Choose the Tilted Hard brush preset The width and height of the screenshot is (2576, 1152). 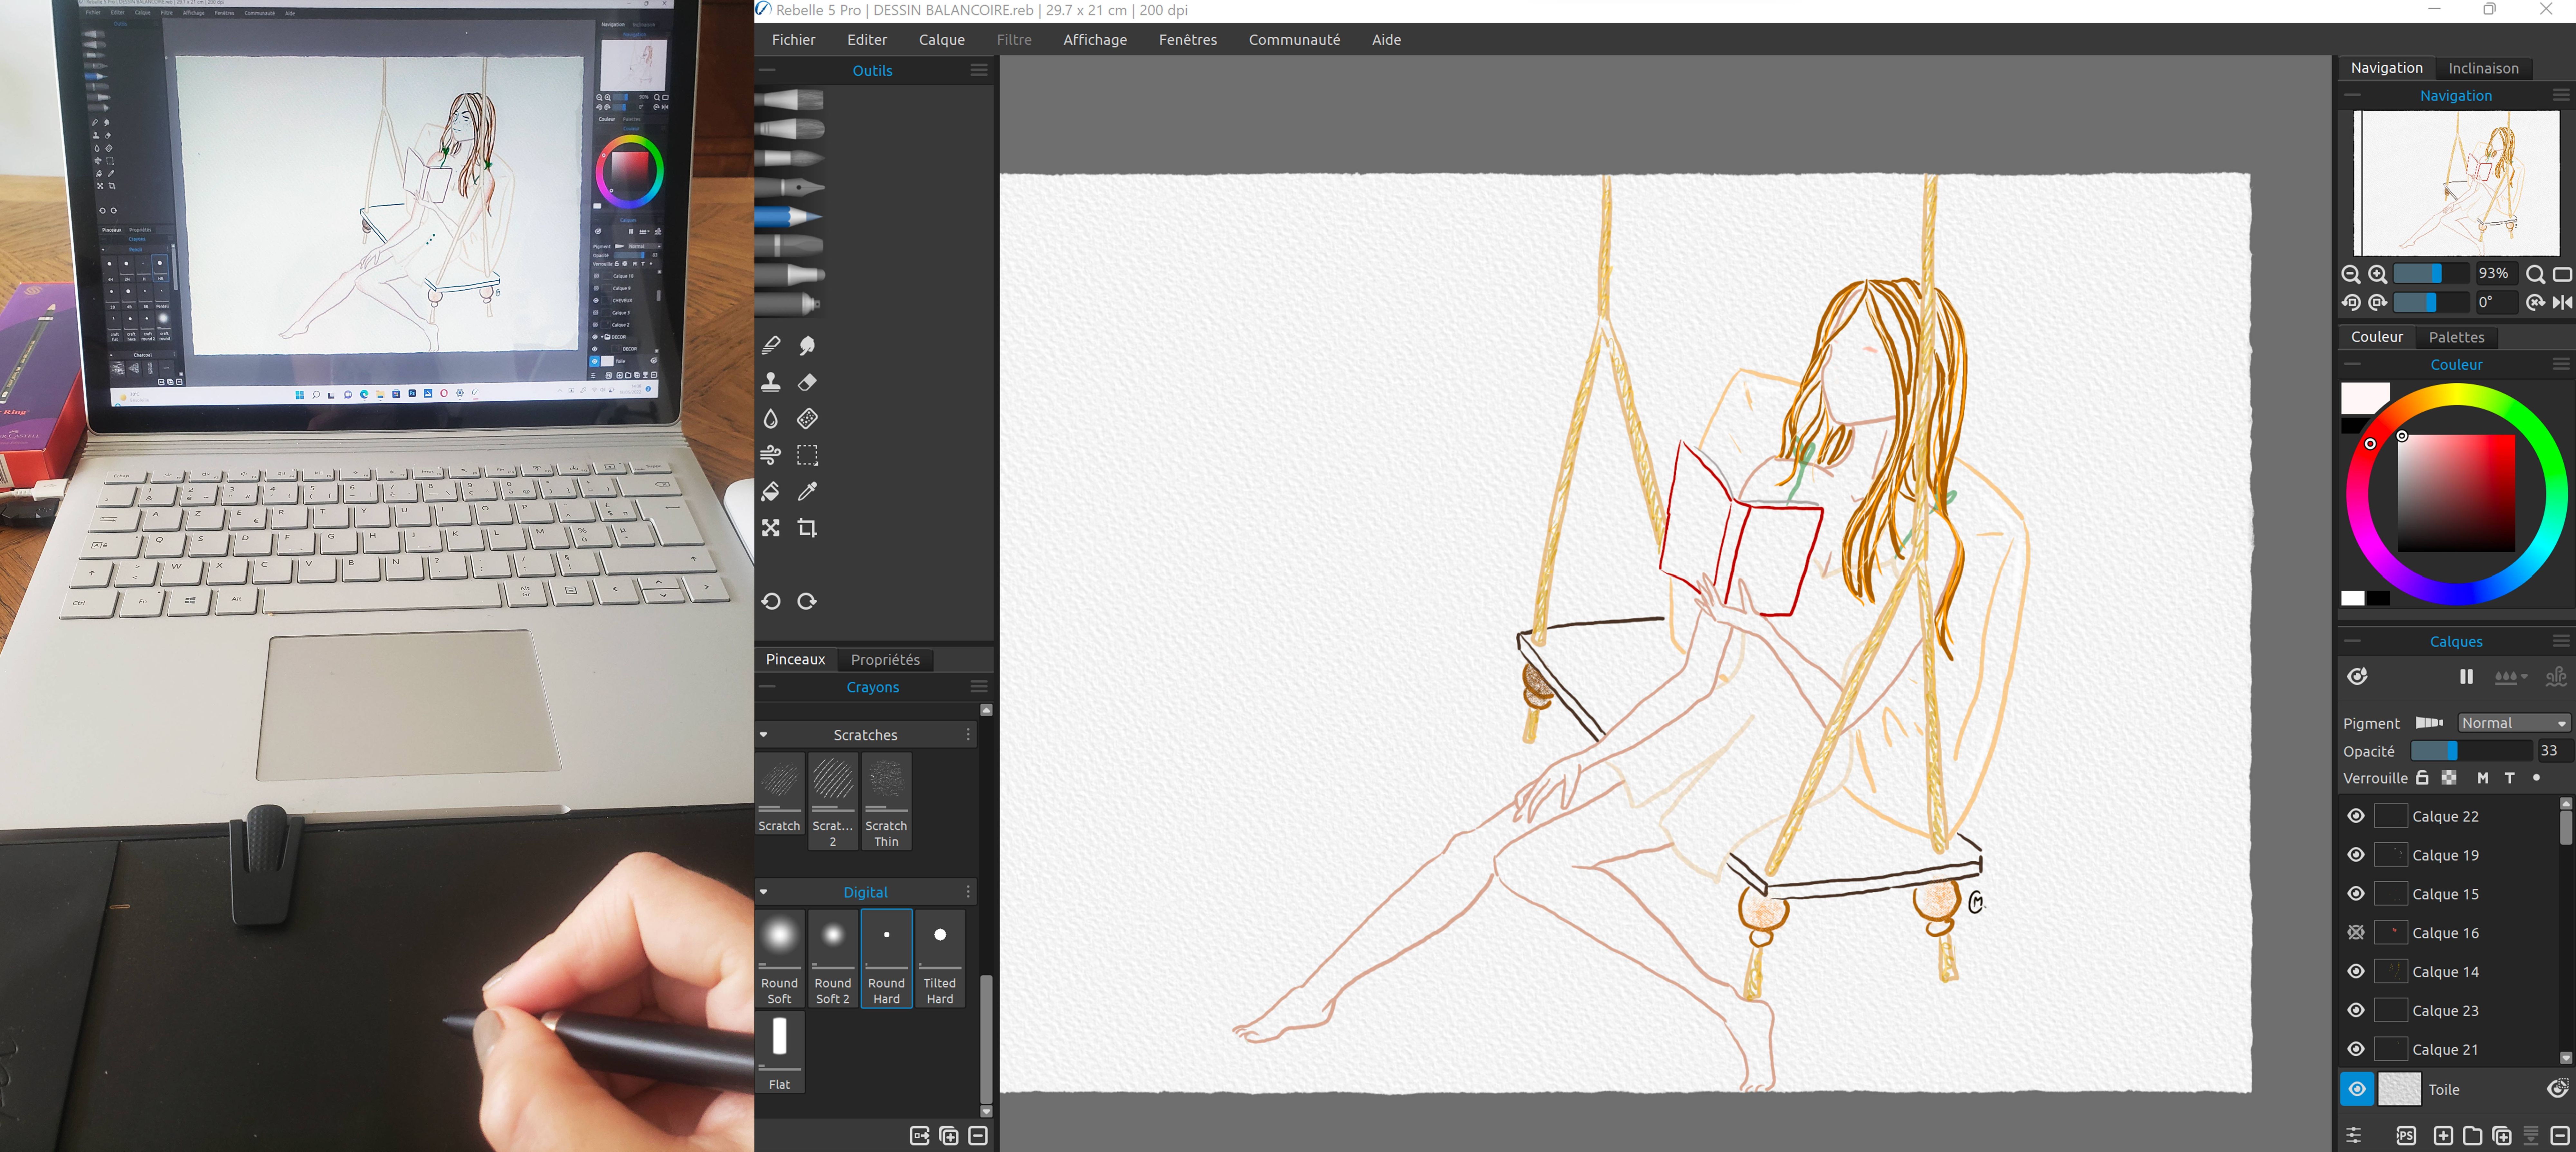pos(940,958)
